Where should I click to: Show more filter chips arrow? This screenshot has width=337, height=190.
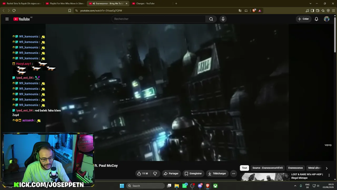coord(327,168)
